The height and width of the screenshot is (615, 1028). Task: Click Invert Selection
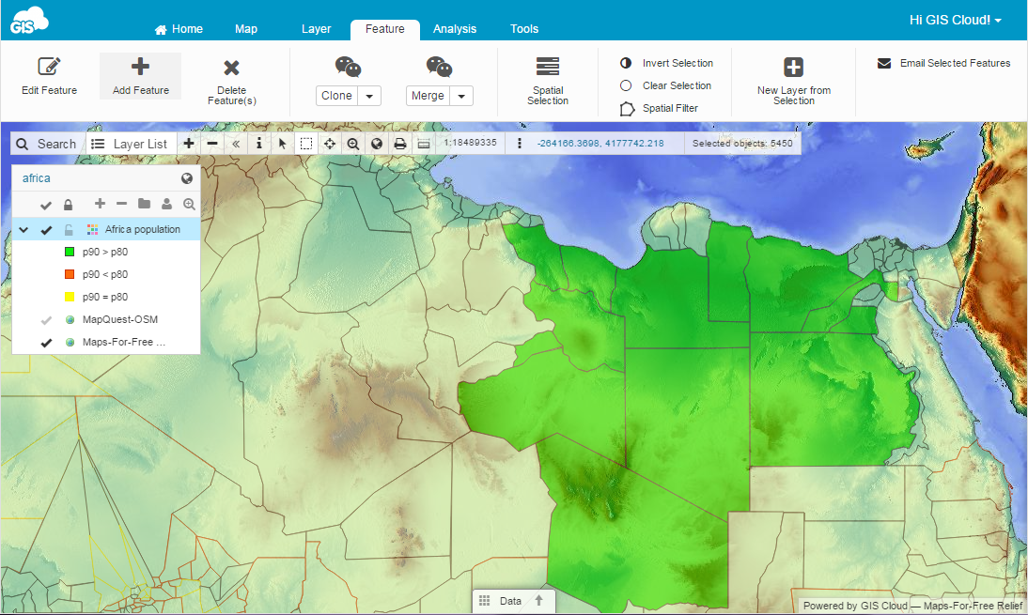point(677,63)
